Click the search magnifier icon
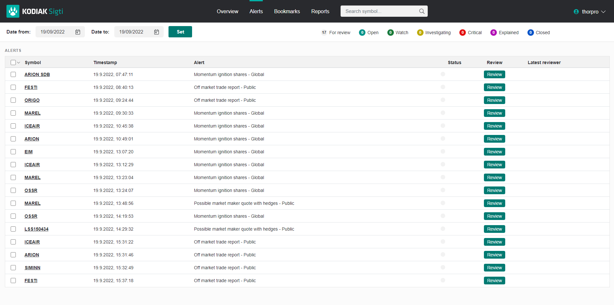 pyautogui.click(x=422, y=11)
